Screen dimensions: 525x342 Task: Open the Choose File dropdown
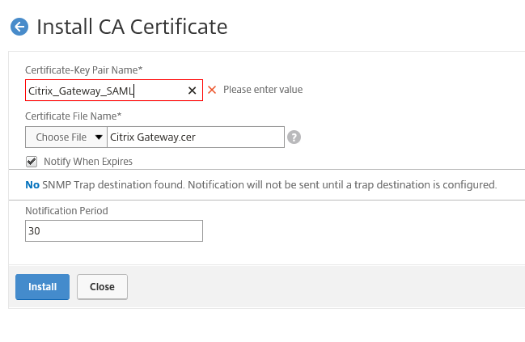[x=66, y=137]
